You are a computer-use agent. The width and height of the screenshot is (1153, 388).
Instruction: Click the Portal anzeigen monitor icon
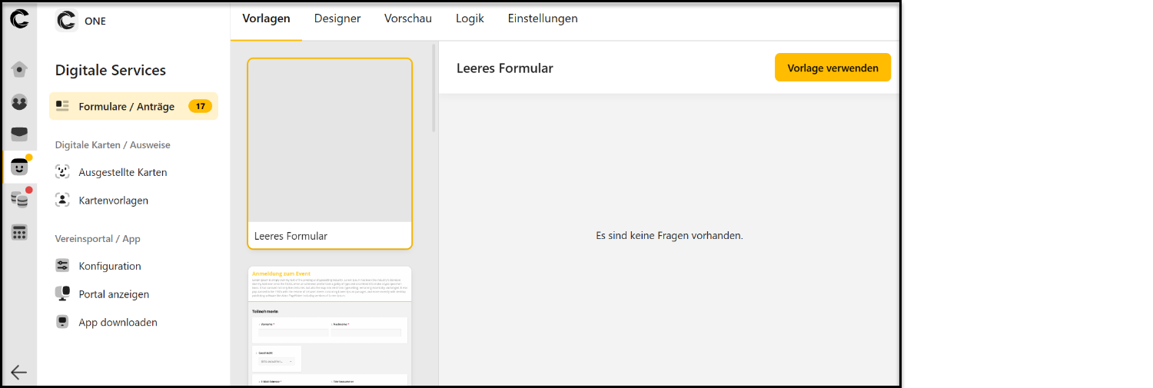click(x=62, y=293)
